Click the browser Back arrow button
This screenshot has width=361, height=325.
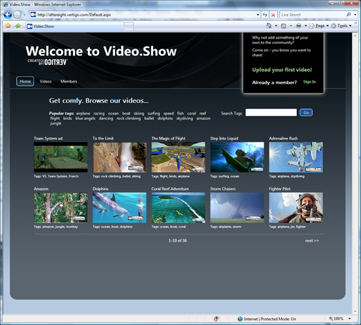coord(8,15)
